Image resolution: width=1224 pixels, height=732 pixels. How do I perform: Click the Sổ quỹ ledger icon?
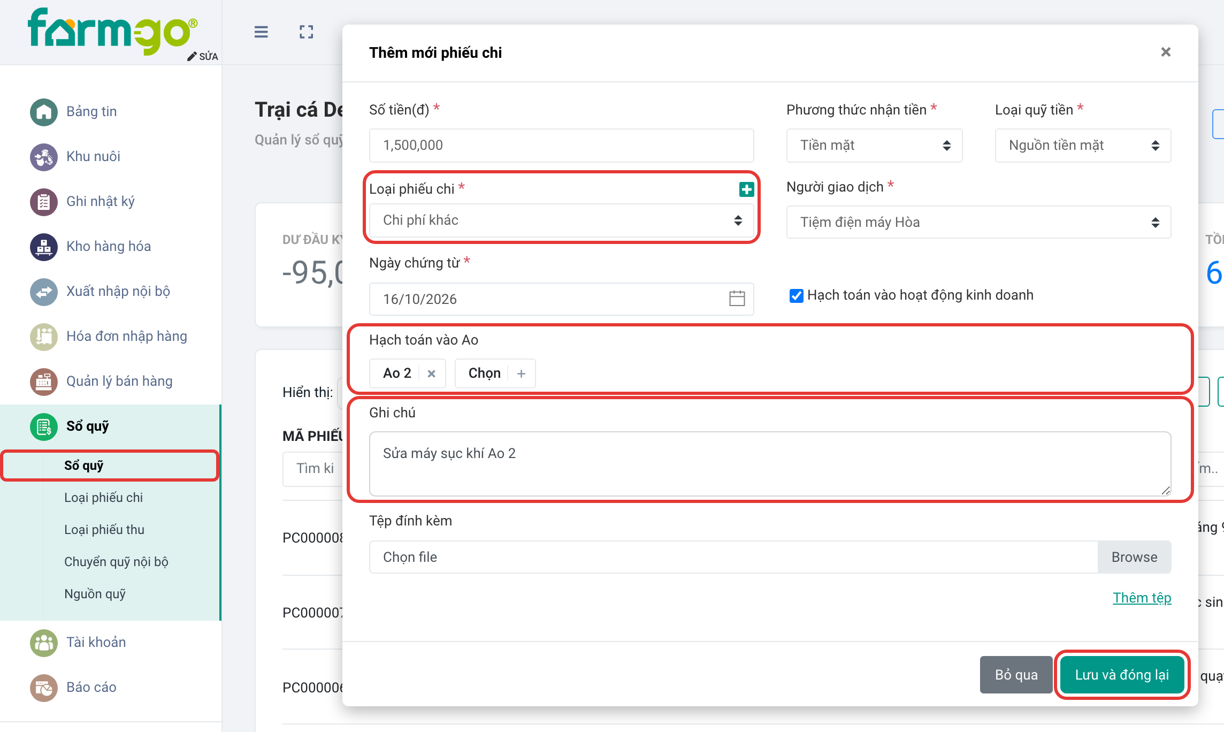coord(44,426)
